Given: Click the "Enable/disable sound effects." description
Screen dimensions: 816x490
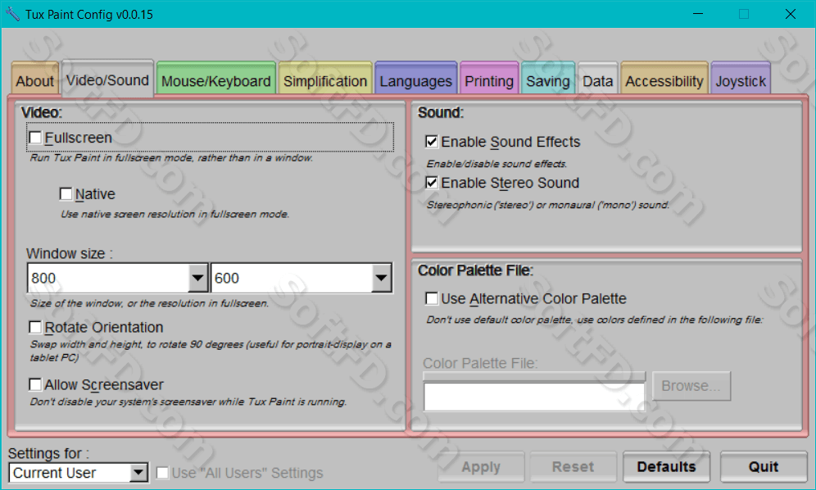Looking at the screenshot, I should click(496, 164).
